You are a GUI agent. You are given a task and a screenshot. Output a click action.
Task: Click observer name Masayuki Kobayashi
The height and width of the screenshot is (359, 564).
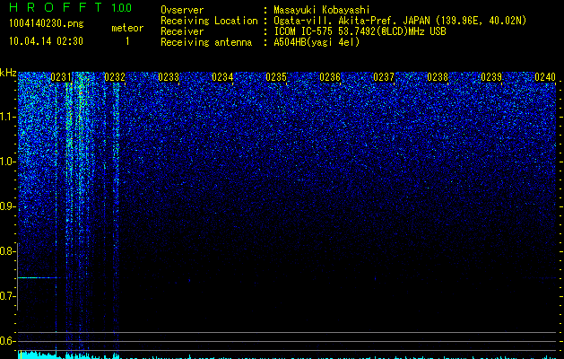321,10
